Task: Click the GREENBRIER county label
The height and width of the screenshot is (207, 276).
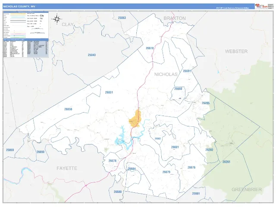Action: (x=247, y=190)
